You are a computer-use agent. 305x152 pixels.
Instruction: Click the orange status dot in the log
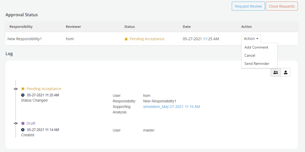click(x=23, y=89)
